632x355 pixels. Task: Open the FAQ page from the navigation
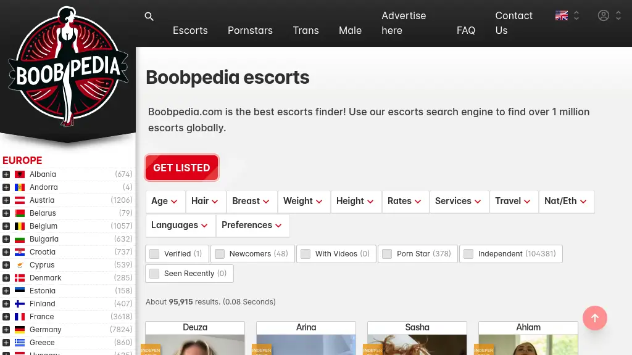click(466, 30)
